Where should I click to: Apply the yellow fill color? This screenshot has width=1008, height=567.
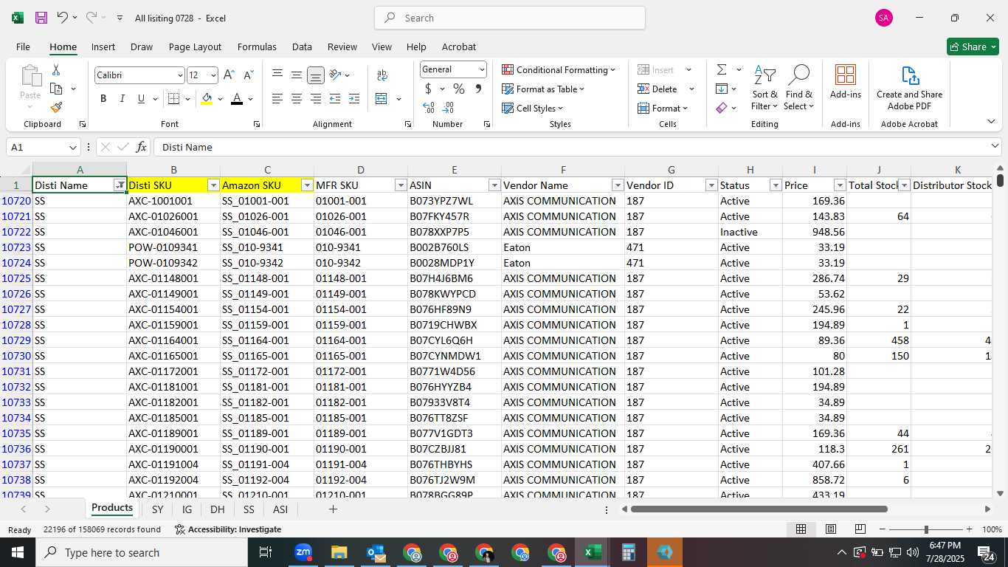pyautogui.click(x=207, y=99)
